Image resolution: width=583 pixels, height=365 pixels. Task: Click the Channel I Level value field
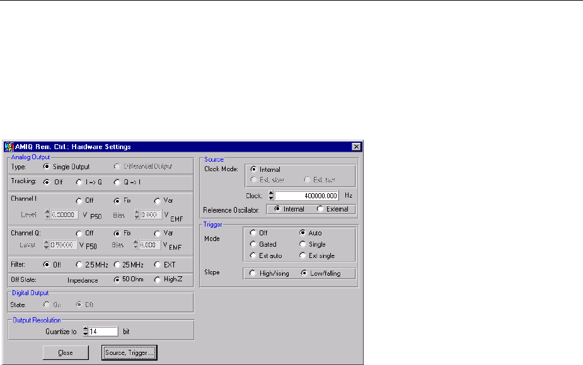64,215
